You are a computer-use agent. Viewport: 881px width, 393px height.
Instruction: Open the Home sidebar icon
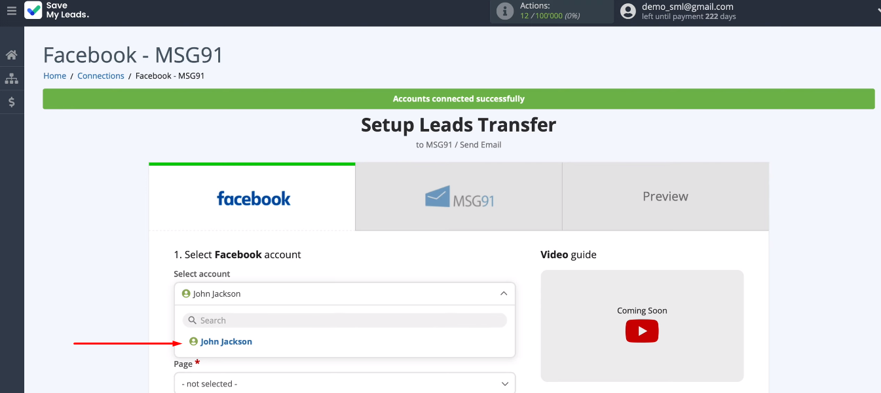[11, 55]
